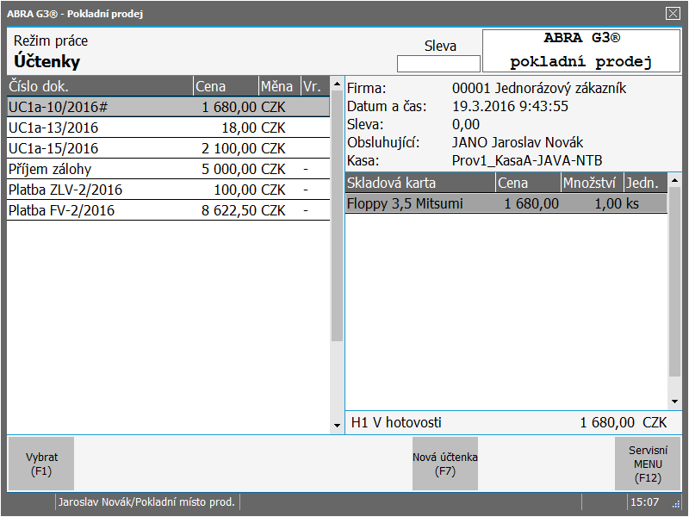The height and width of the screenshot is (517, 689).
Task: Create new receipt with Nová účtenka (F7)
Action: [444, 464]
